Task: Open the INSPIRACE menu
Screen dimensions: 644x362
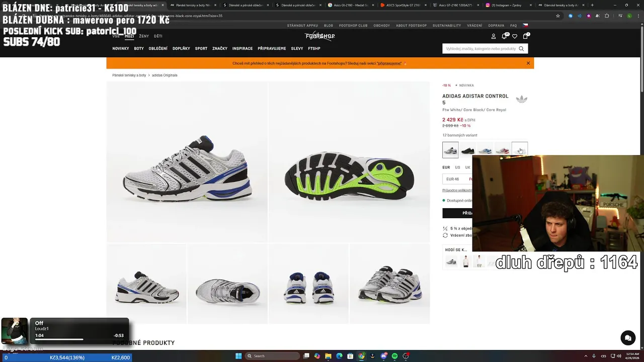Action: (243, 49)
